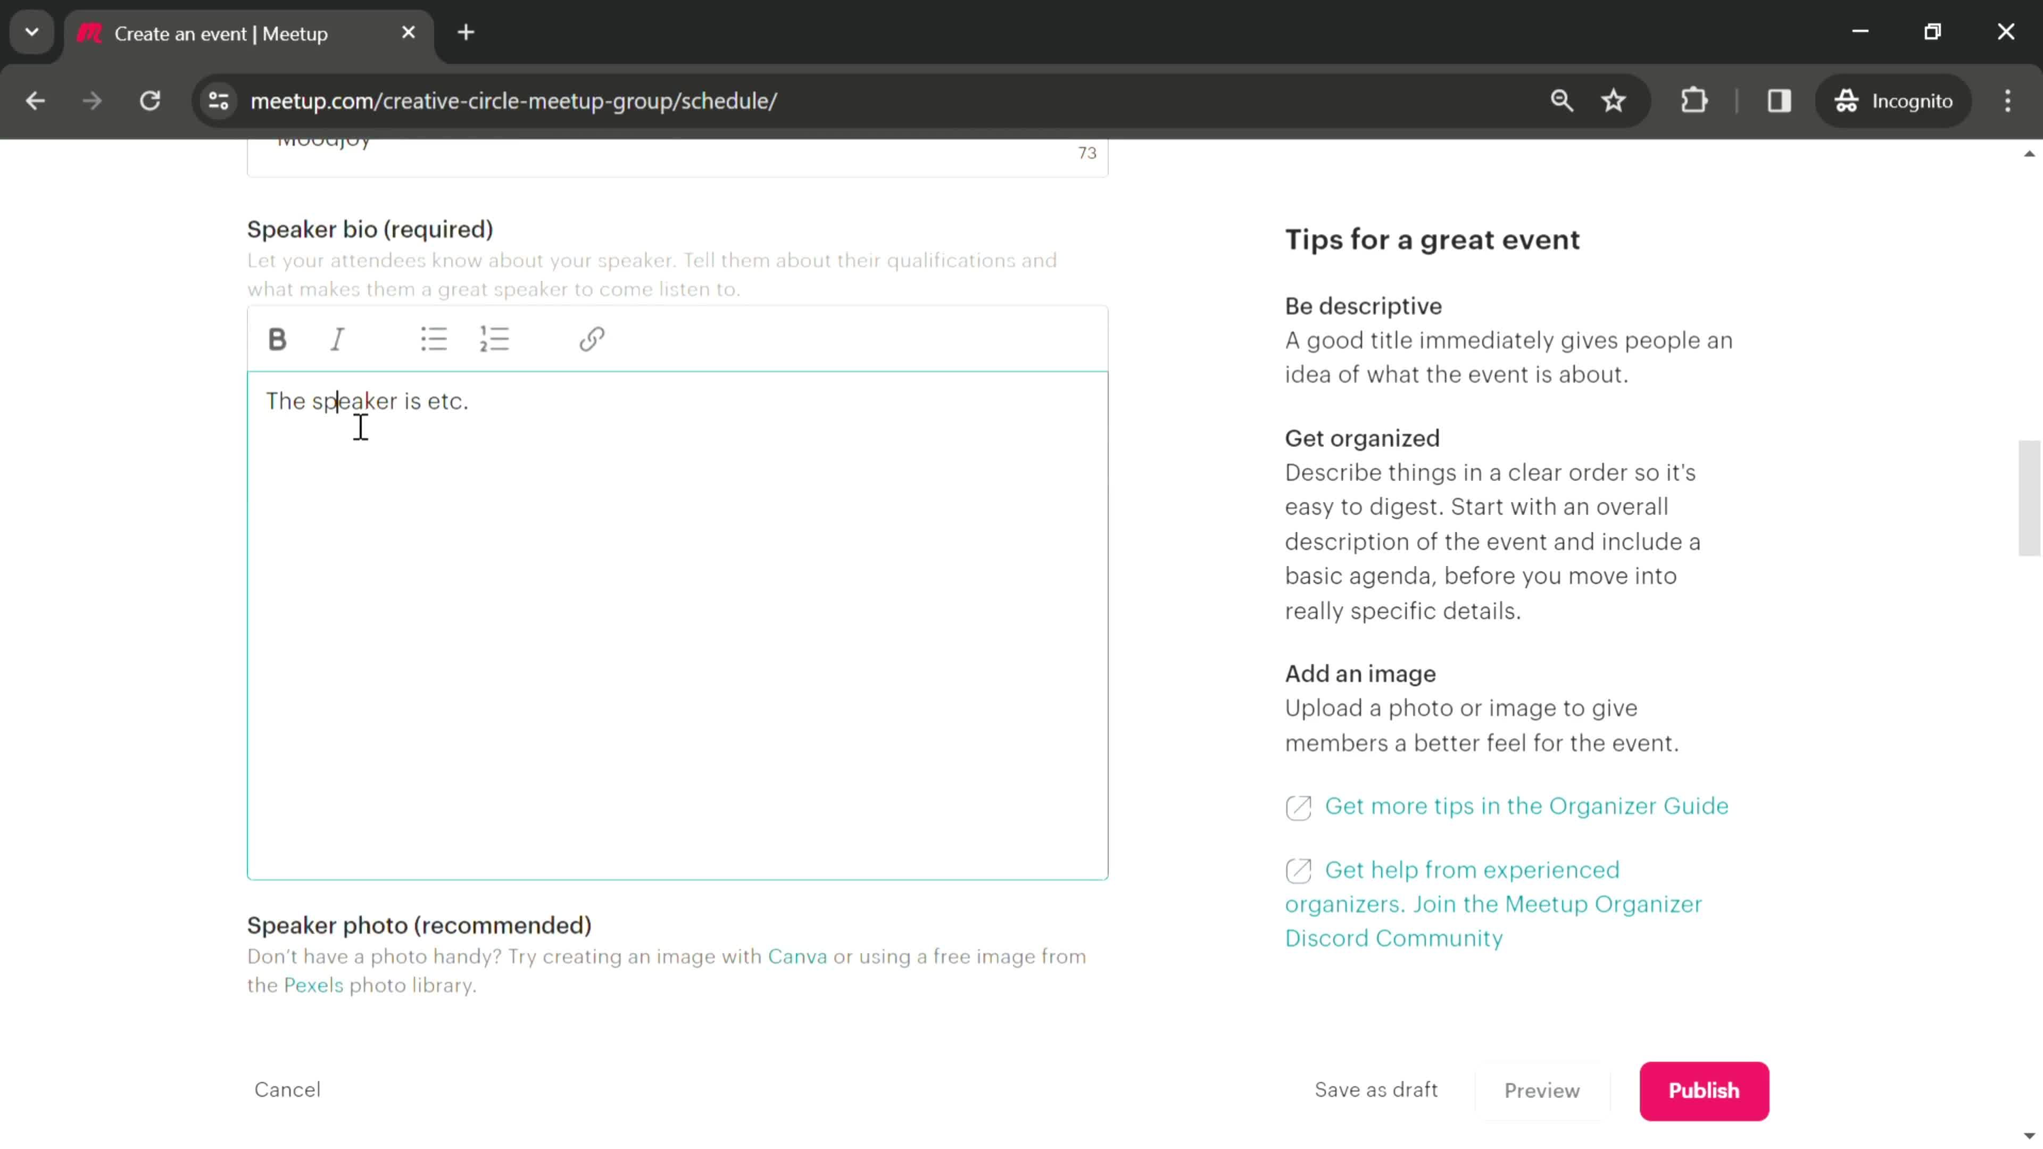Viewport: 2043px width, 1149px height.
Task: Insert unordered bullet list
Action: pyautogui.click(x=434, y=339)
